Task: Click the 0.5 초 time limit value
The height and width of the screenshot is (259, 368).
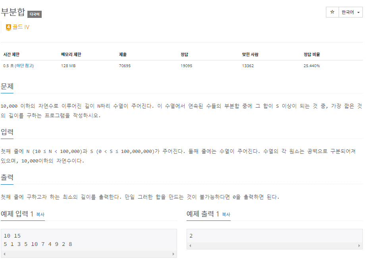Action: click(x=8, y=66)
